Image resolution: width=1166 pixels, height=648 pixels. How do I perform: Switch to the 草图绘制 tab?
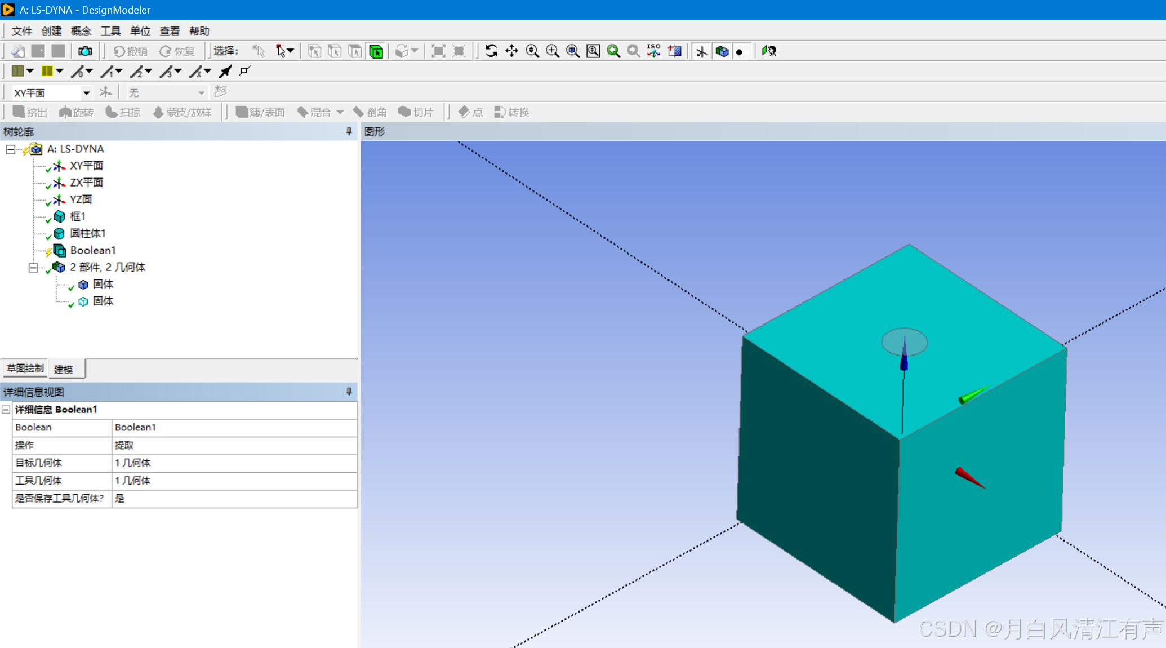point(25,369)
